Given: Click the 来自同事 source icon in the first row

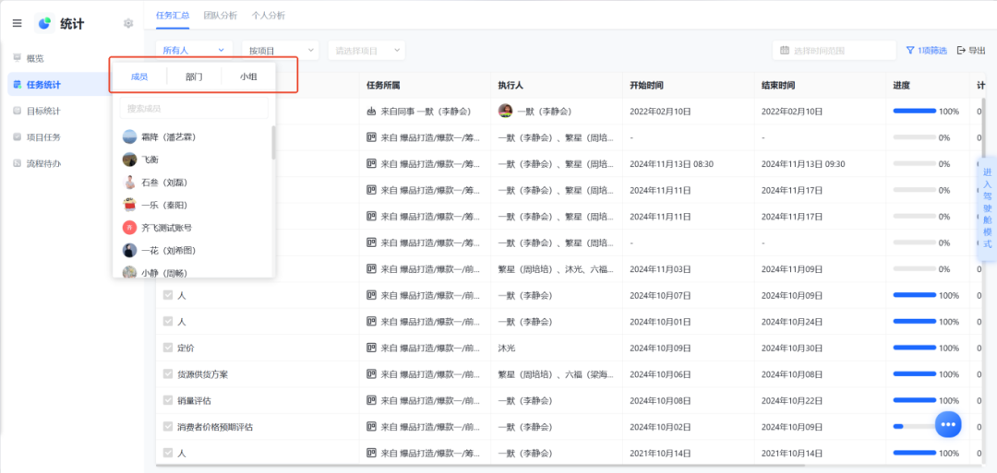Looking at the screenshot, I should [x=372, y=112].
